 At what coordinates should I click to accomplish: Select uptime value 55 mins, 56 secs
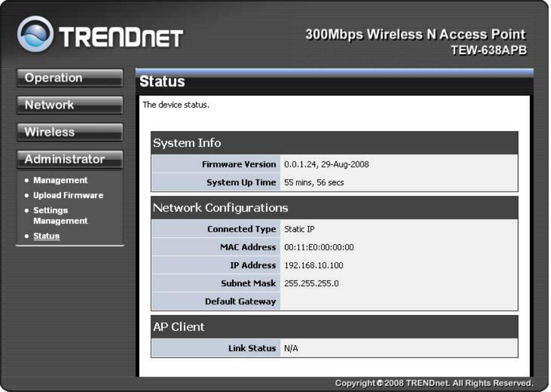pyautogui.click(x=314, y=182)
